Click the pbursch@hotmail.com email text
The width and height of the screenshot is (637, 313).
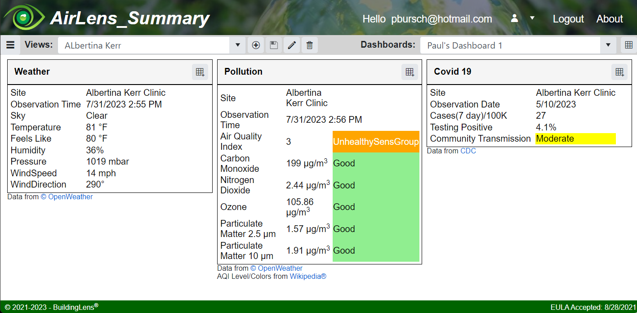441,19
